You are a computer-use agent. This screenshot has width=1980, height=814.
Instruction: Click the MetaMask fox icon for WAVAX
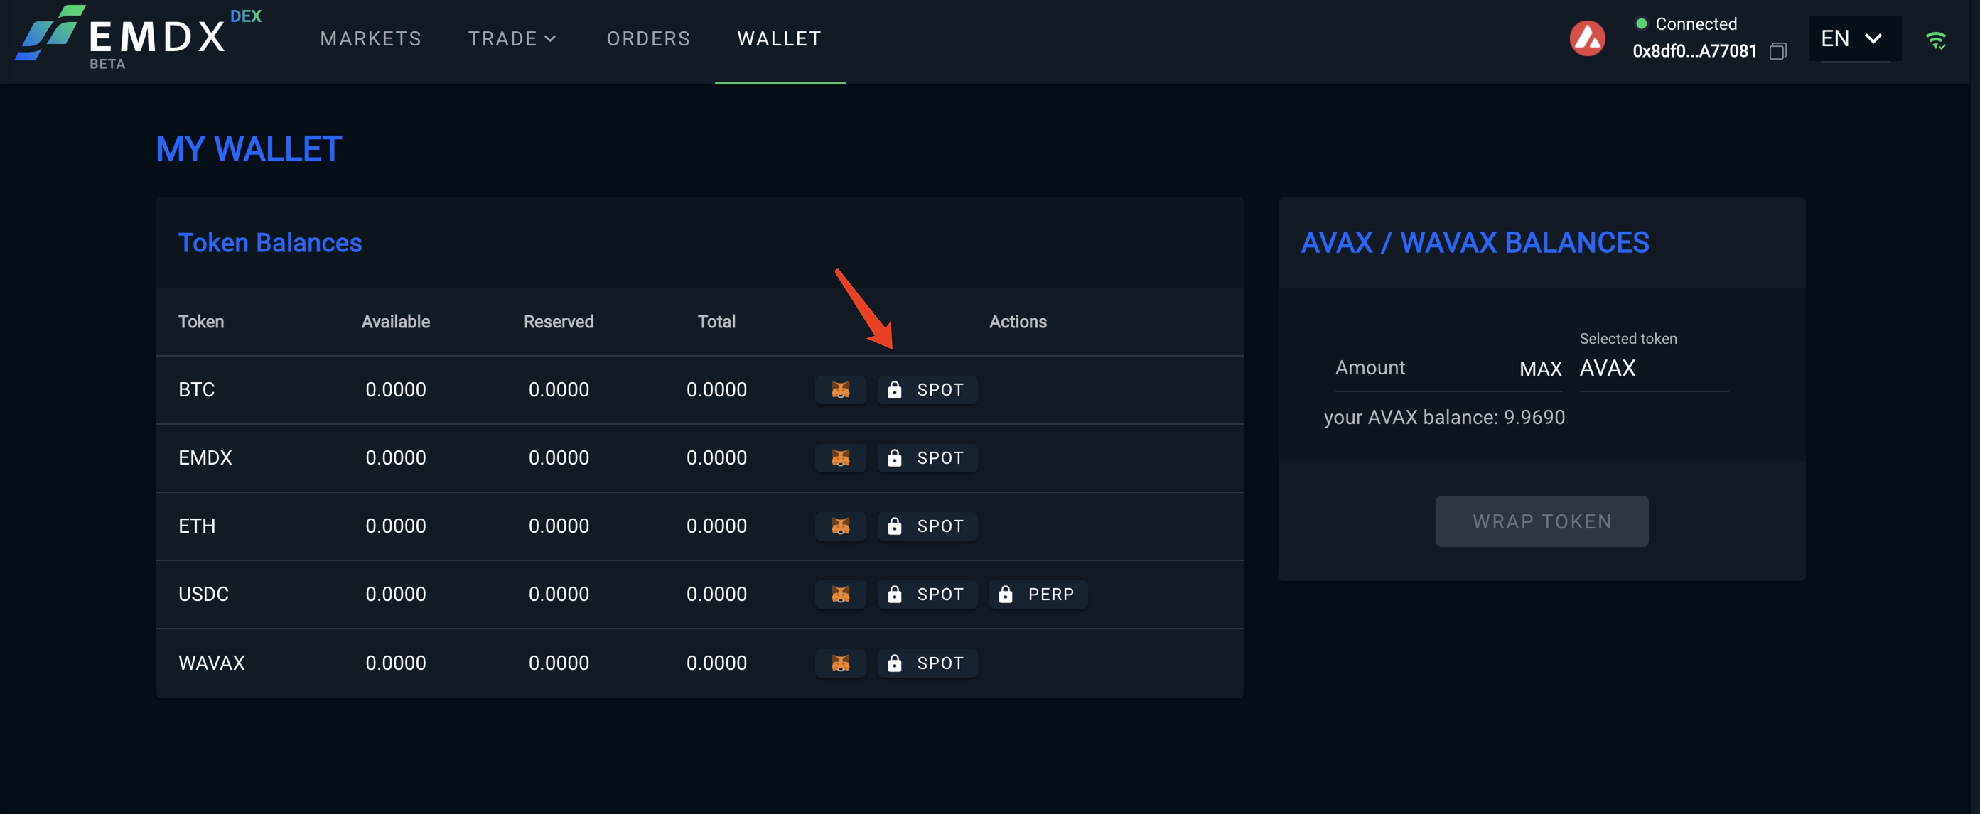coord(840,663)
